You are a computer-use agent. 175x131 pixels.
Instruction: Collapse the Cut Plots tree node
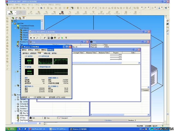point(15,99)
